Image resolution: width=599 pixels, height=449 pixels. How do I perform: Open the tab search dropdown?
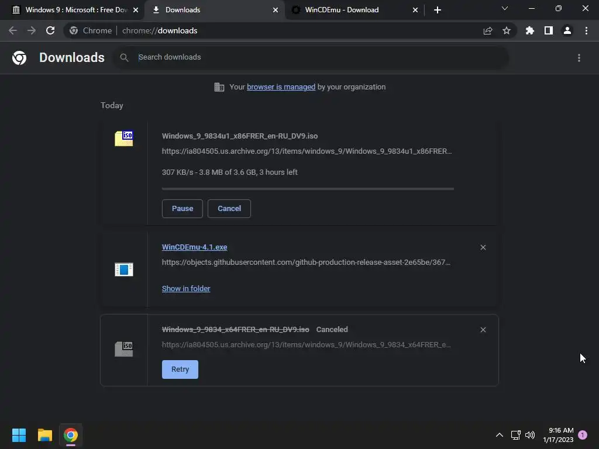(505, 8)
